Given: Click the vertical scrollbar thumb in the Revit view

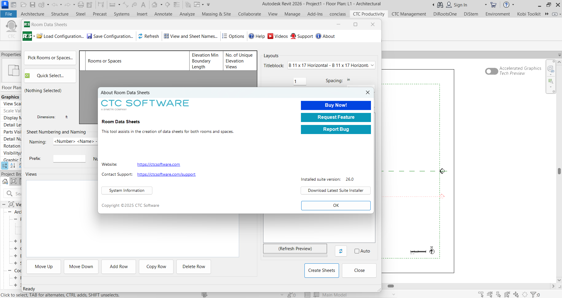Looking at the screenshot, I should coord(559,171).
